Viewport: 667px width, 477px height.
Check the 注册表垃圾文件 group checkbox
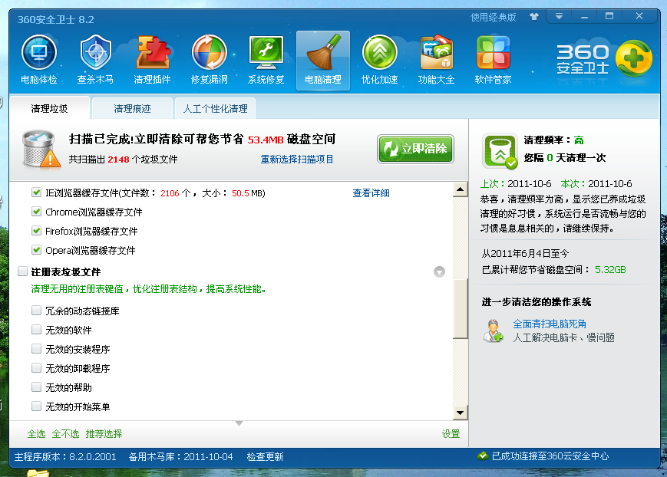click(22, 271)
